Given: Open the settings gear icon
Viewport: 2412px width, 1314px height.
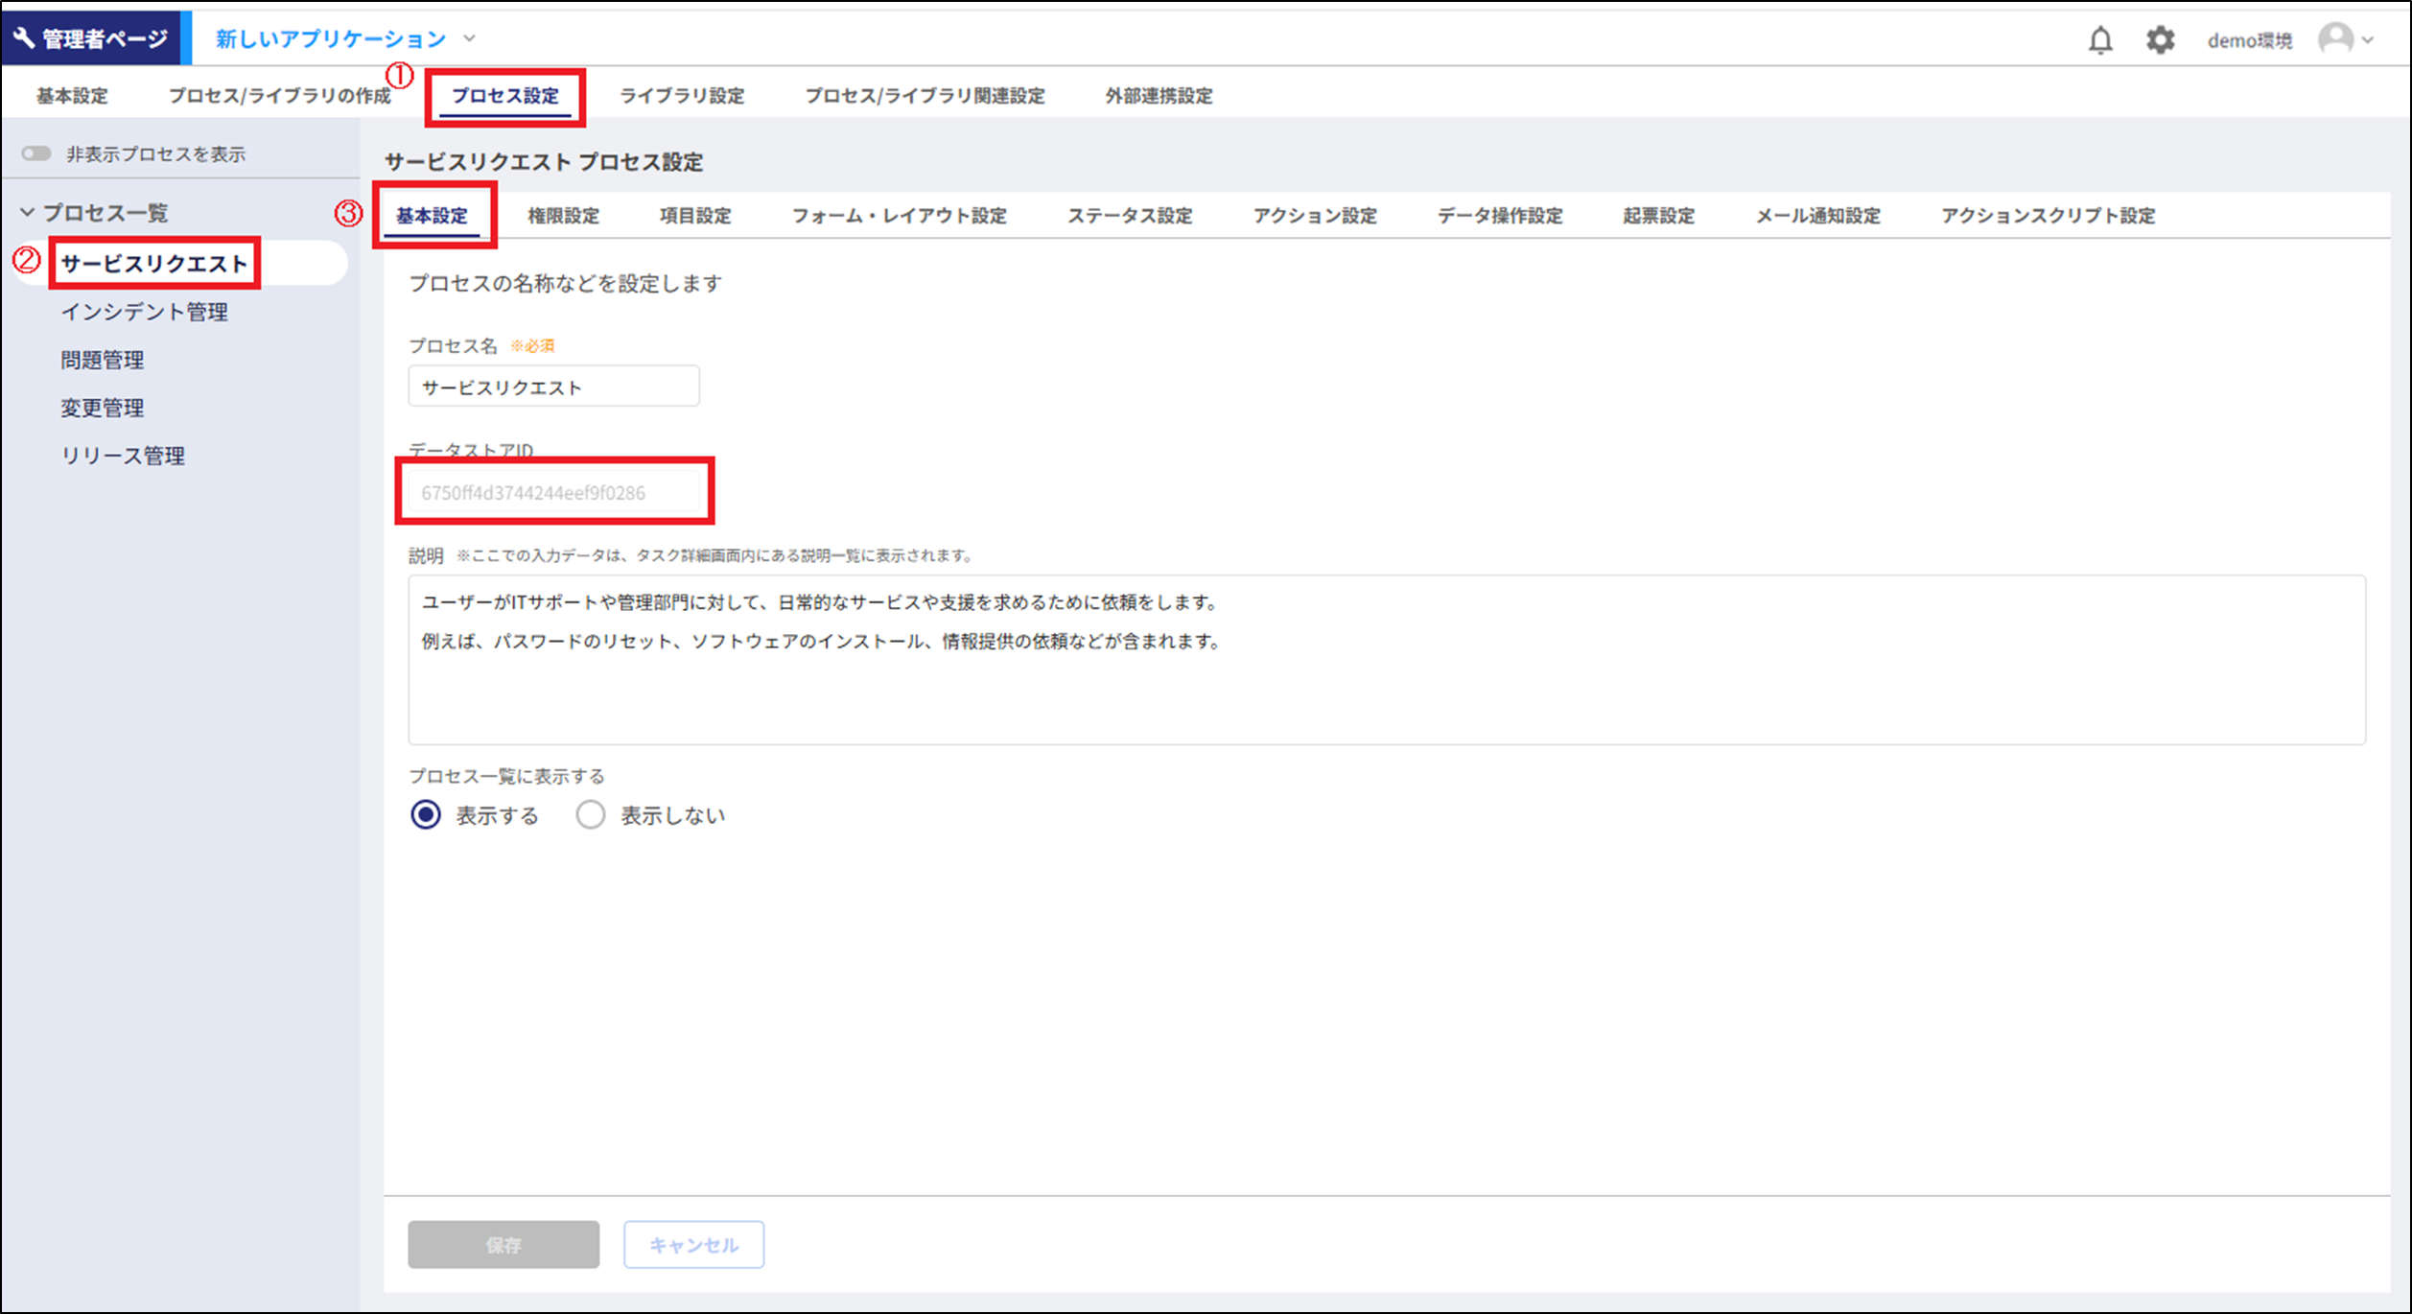Looking at the screenshot, I should point(2162,39).
